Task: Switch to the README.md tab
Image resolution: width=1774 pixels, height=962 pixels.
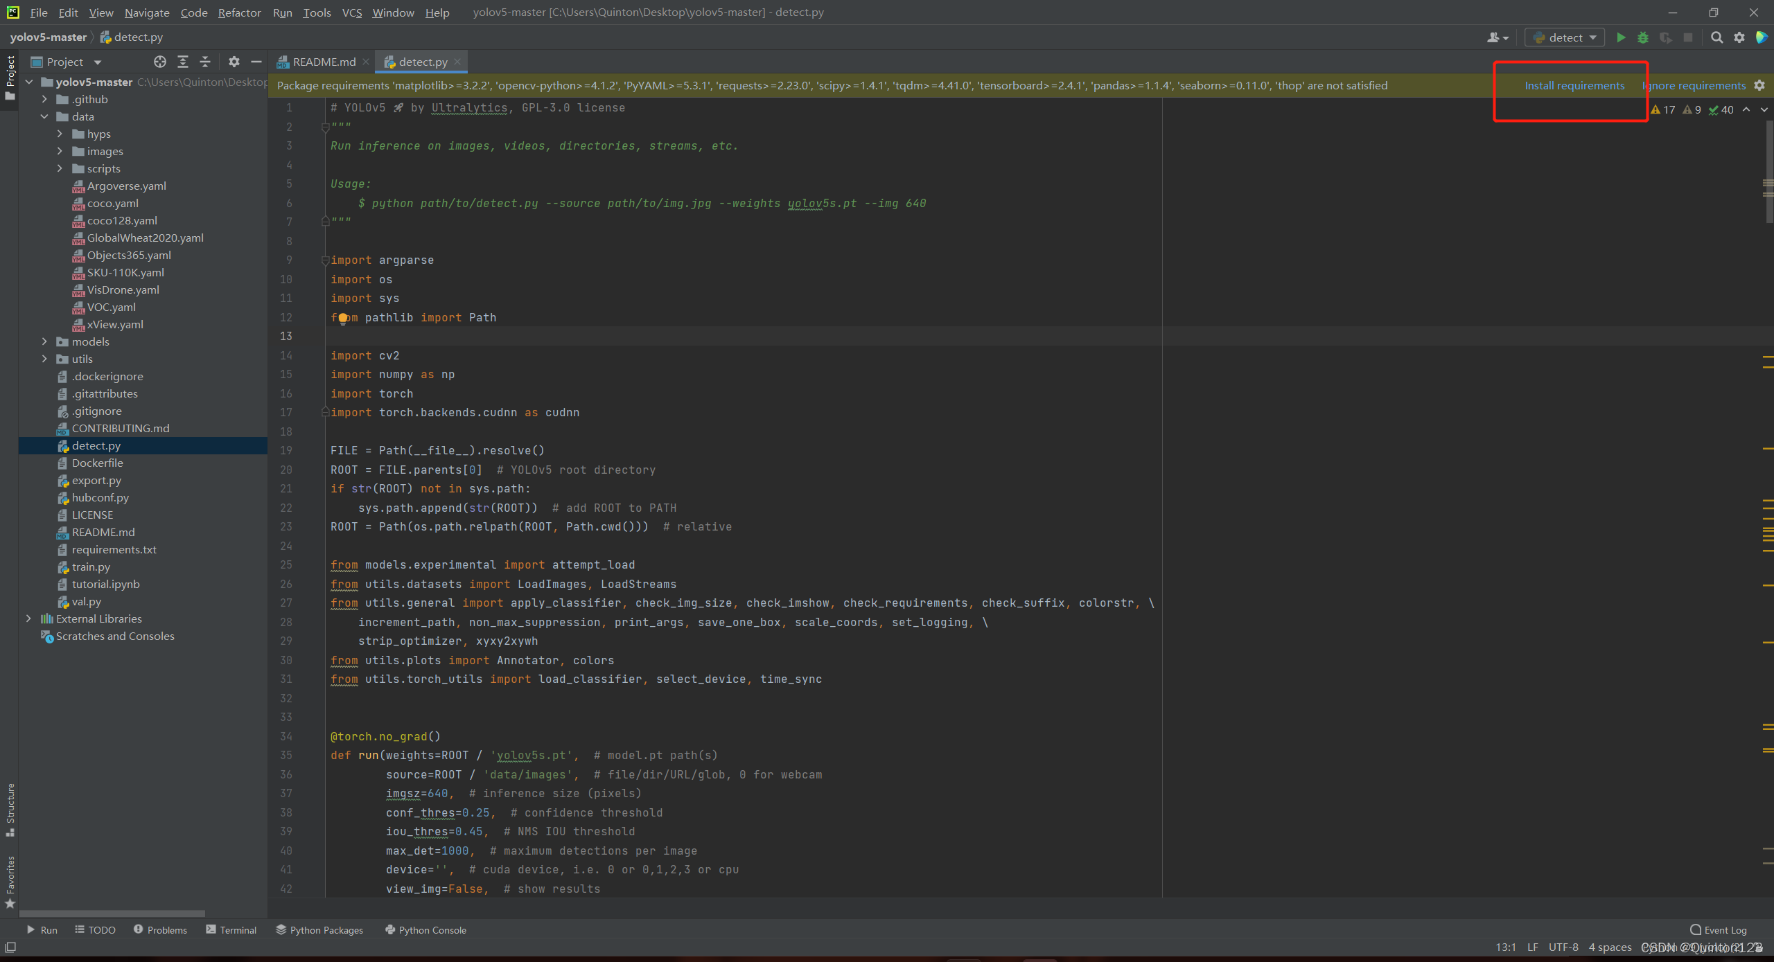Action: (324, 62)
